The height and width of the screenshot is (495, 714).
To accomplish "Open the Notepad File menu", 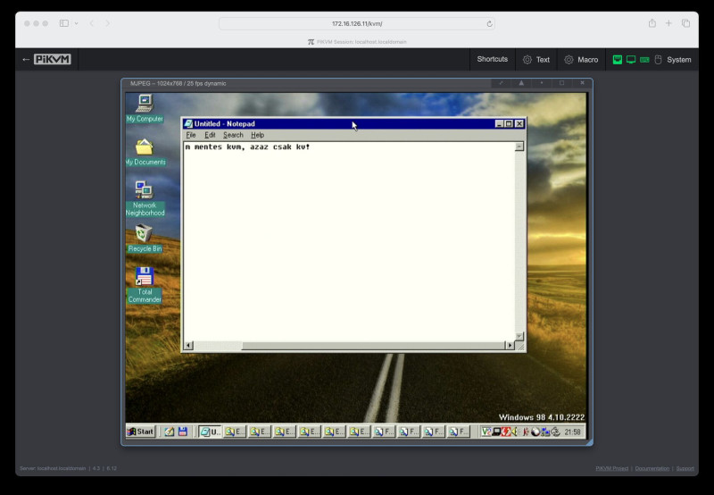I will pyautogui.click(x=191, y=135).
